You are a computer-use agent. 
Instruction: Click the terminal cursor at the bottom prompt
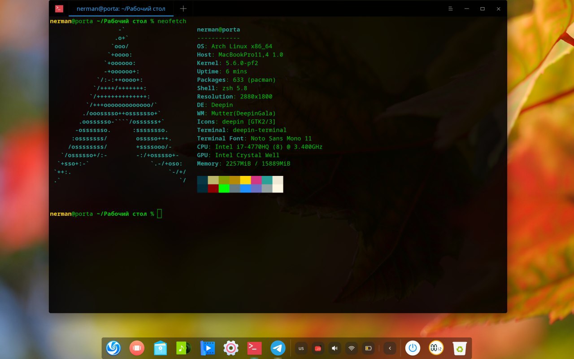(x=160, y=214)
